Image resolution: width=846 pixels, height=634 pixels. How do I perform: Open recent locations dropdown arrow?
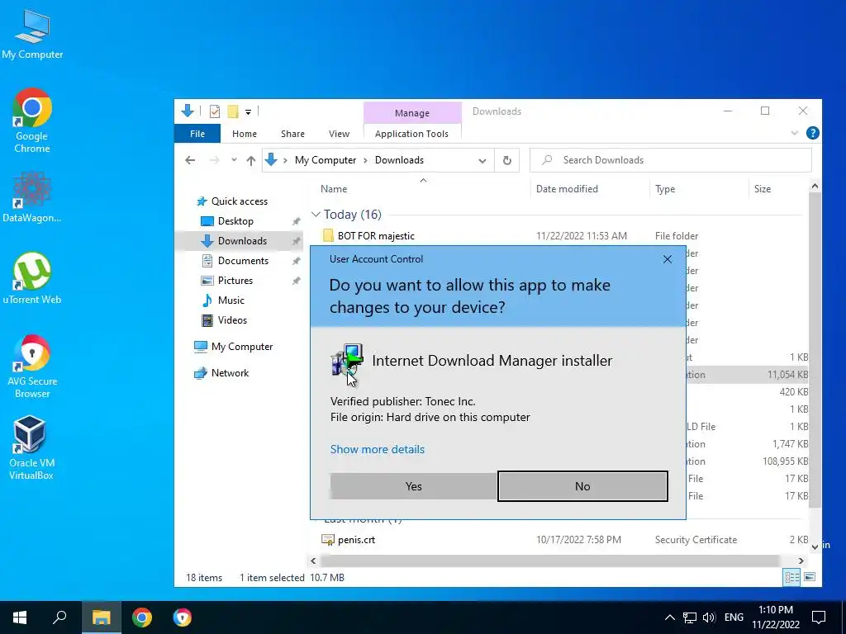234,160
